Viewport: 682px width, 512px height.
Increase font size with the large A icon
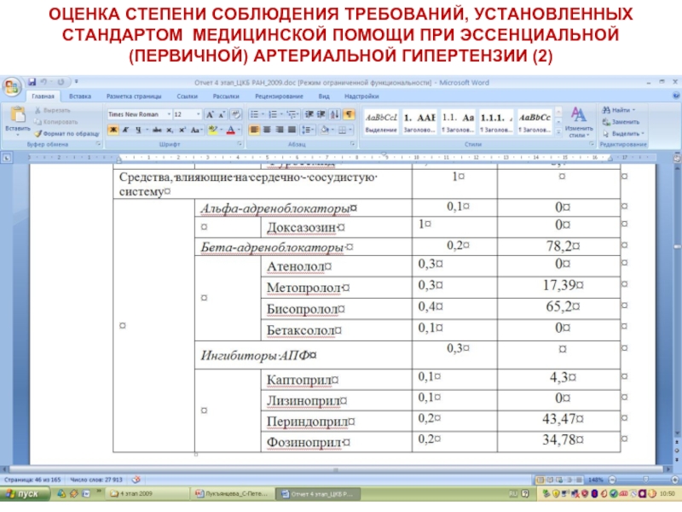point(210,114)
